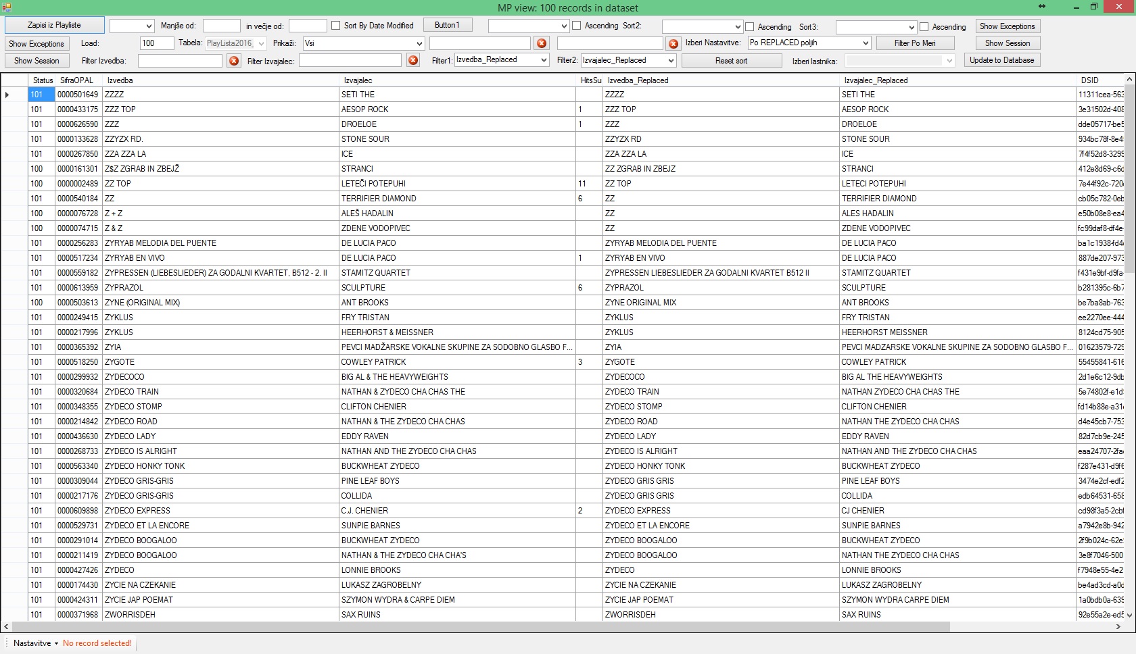Clear Filter Izvajalec using red X icon
The image size is (1136, 654).
pos(413,60)
